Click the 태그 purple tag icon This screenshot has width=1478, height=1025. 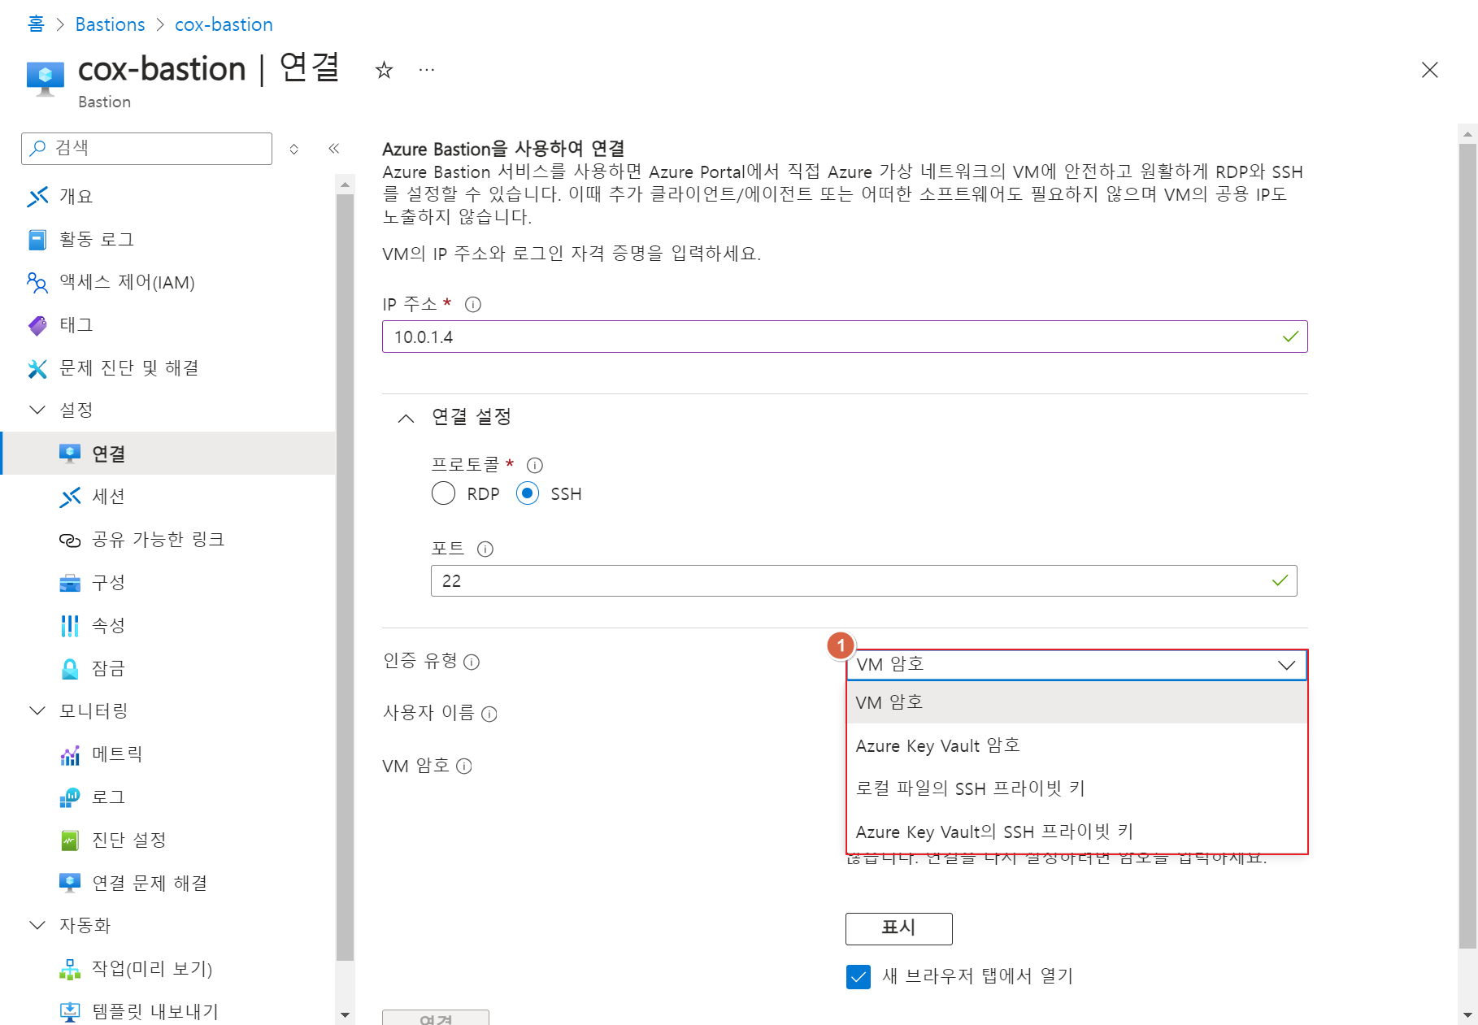coord(37,326)
